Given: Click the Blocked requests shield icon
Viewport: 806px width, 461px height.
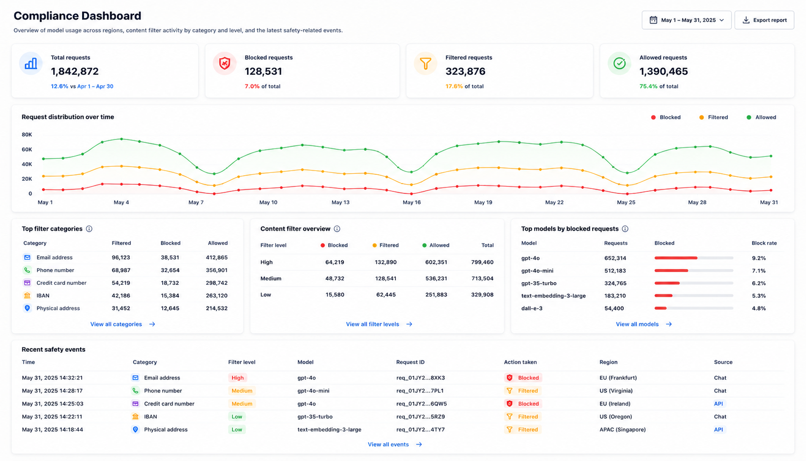Looking at the screenshot, I should (225, 63).
